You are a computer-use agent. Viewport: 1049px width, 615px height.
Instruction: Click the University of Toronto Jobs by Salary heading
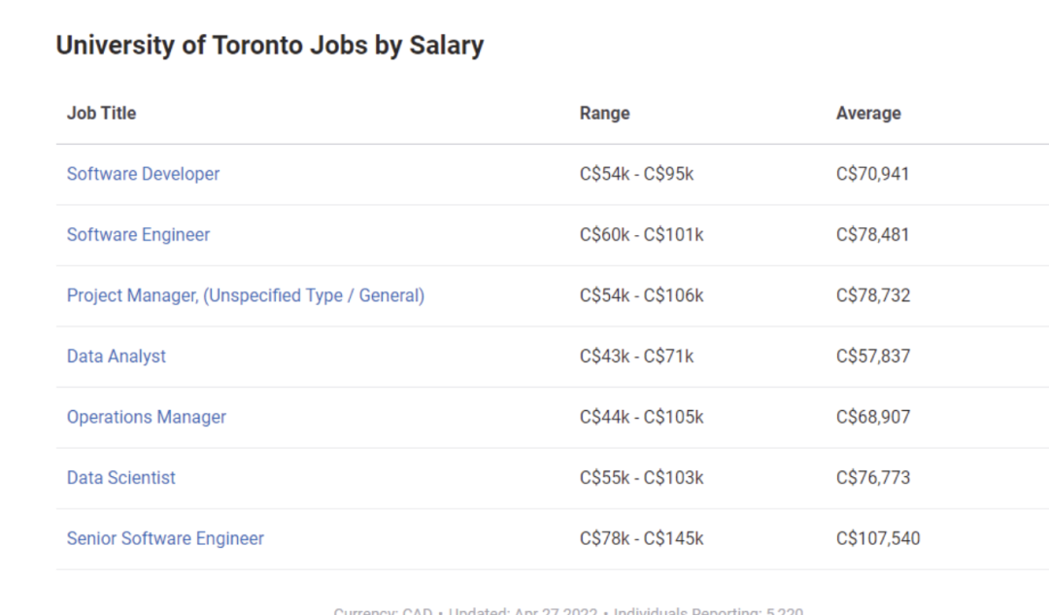270,46
